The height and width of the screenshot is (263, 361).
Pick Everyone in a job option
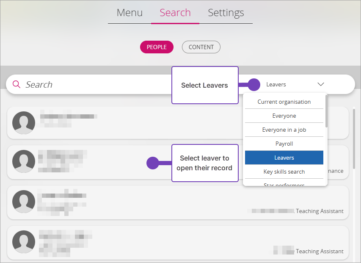click(x=284, y=130)
